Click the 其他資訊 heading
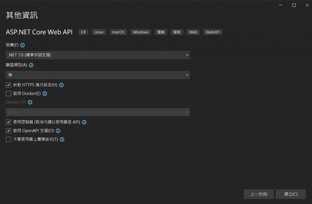This screenshot has width=312, height=204. pos(22,15)
